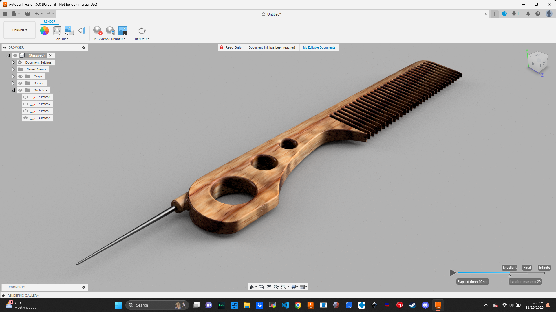This screenshot has height=312, width=556.
Task: Open Google Chrome from the taskbar
Action: pyautogui.click(x=298, y=305)
